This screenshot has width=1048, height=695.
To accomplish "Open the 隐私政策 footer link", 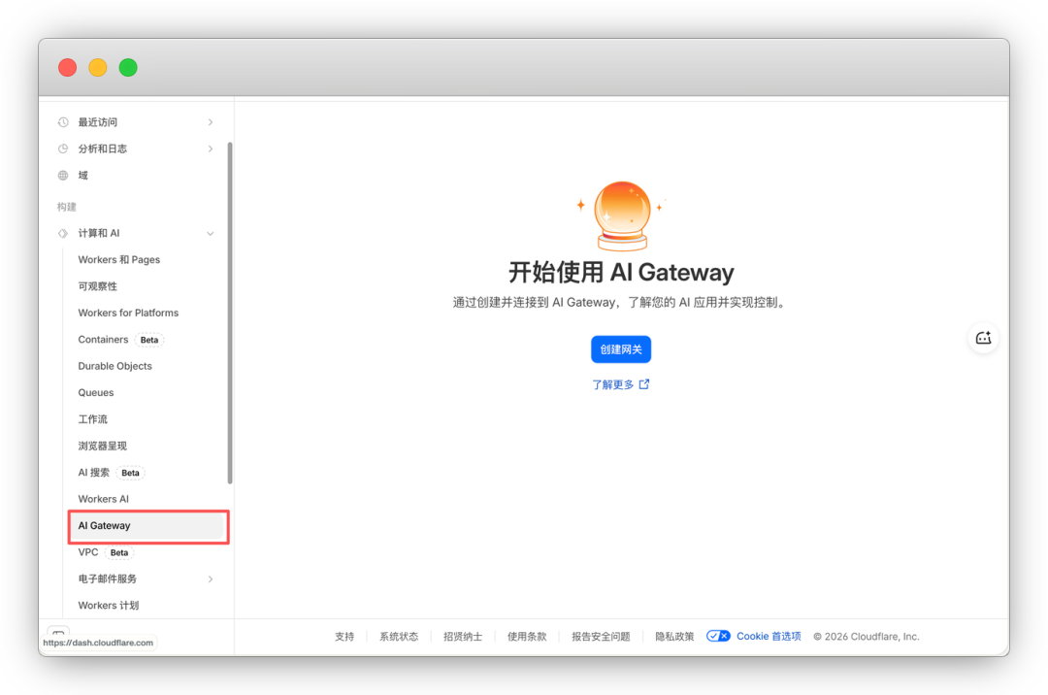I will (x=673, y=636).
